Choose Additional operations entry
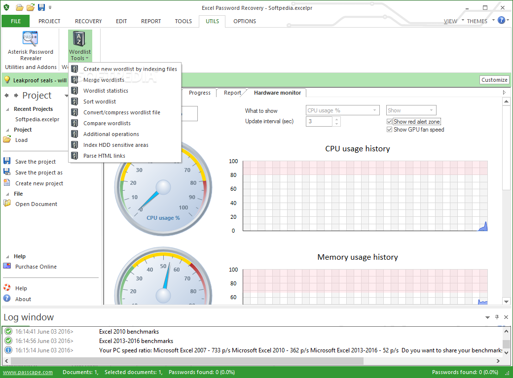513x378 pixels. (x=125, y=134)
